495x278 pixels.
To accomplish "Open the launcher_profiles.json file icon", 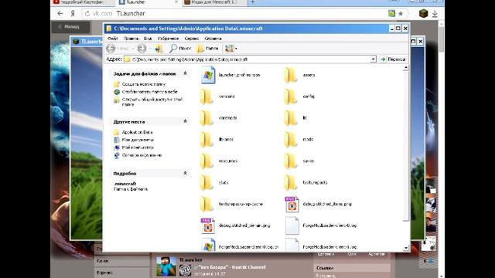I will [x=208, y=75].
